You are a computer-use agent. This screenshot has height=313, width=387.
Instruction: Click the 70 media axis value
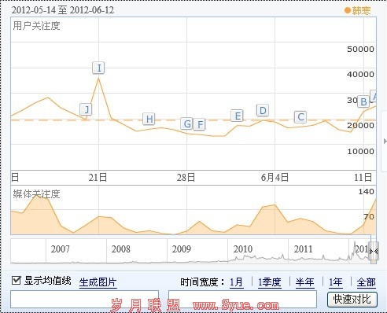point(369,217)
